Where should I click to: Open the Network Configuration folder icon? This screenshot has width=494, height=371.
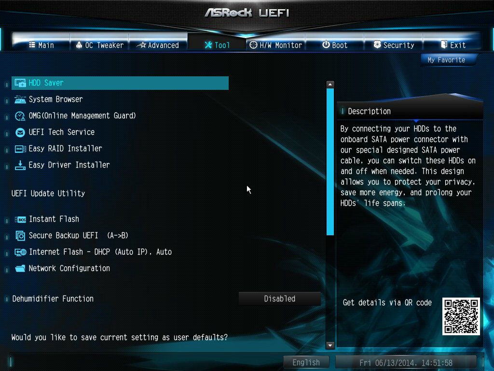[20, 269]
